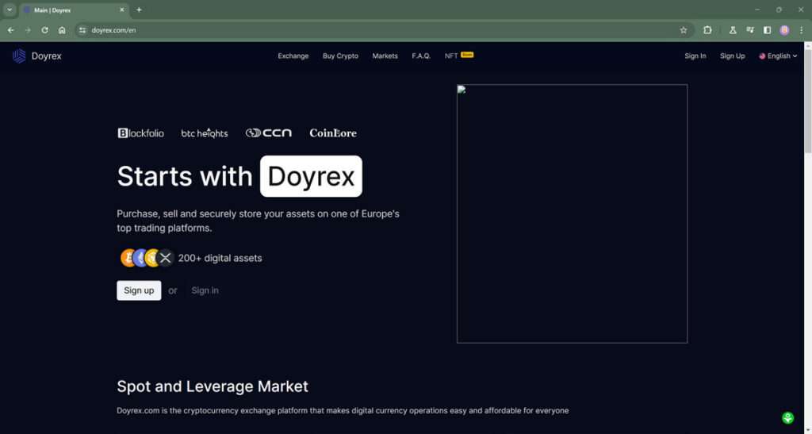Click the Bitcoin coin icon

[x=128, y=258]
